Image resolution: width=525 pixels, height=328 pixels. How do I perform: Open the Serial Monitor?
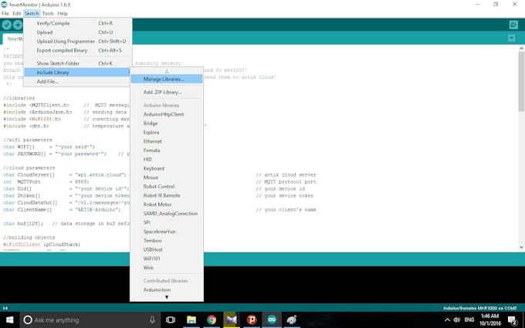(513, 25)
